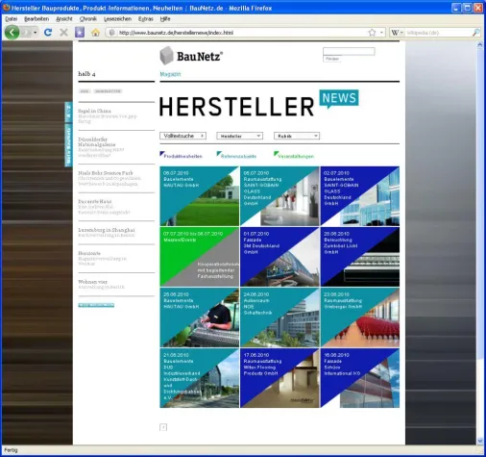Expand the Rubrik dropdown

[x=297, y=136]
